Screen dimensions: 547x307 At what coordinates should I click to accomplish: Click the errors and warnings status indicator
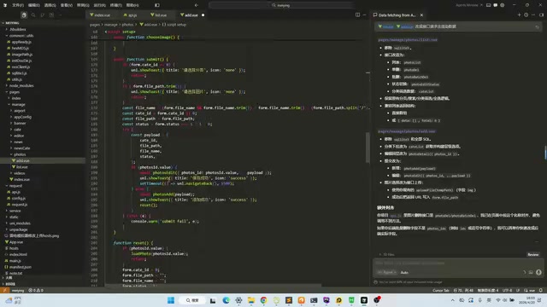click(36, 290)
